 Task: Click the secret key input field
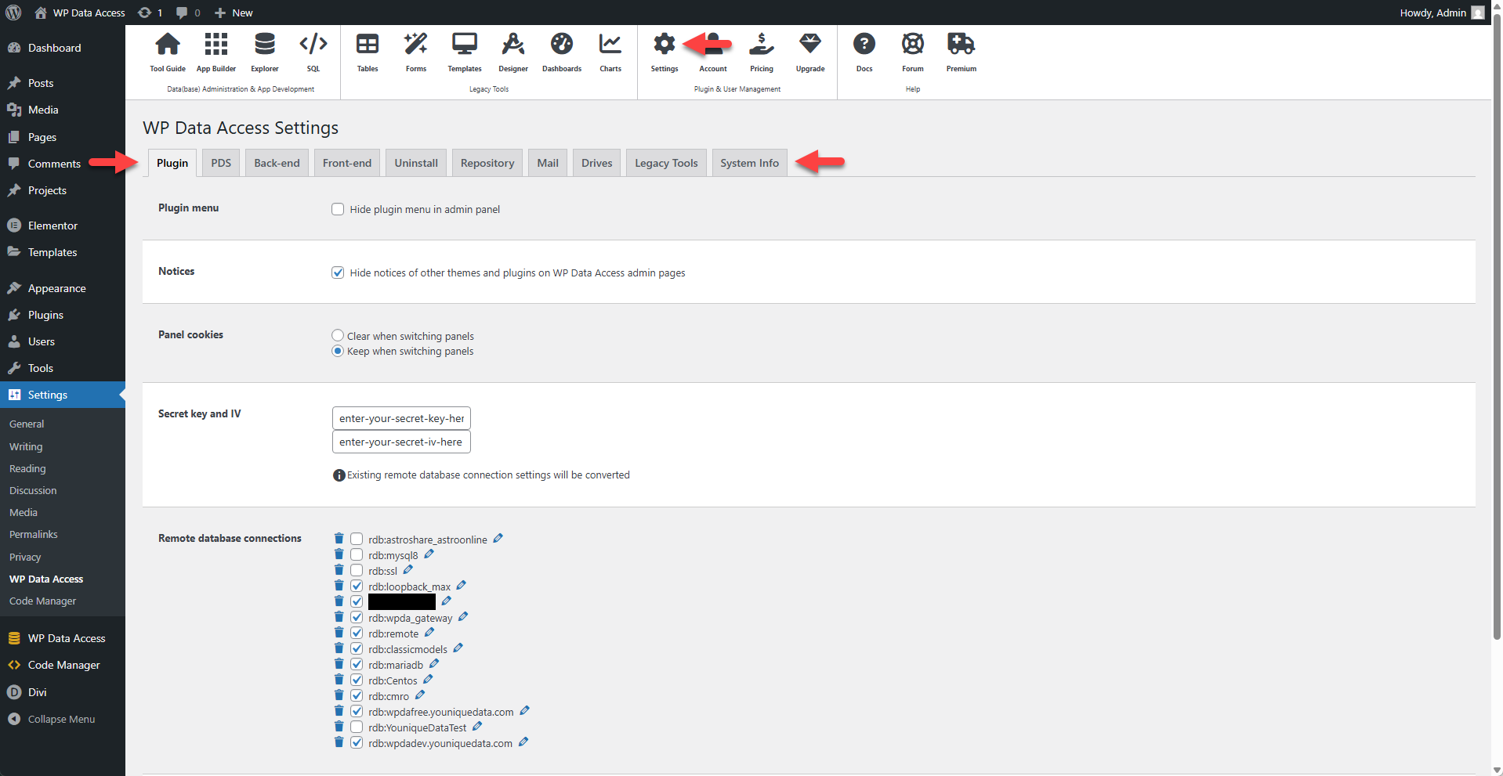point(400,418)
